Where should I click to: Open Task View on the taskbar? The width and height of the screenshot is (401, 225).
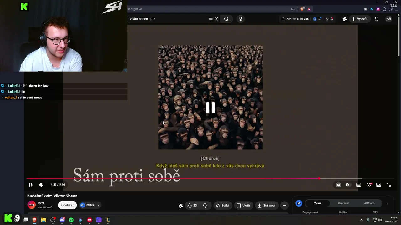(x=25, y=220)
